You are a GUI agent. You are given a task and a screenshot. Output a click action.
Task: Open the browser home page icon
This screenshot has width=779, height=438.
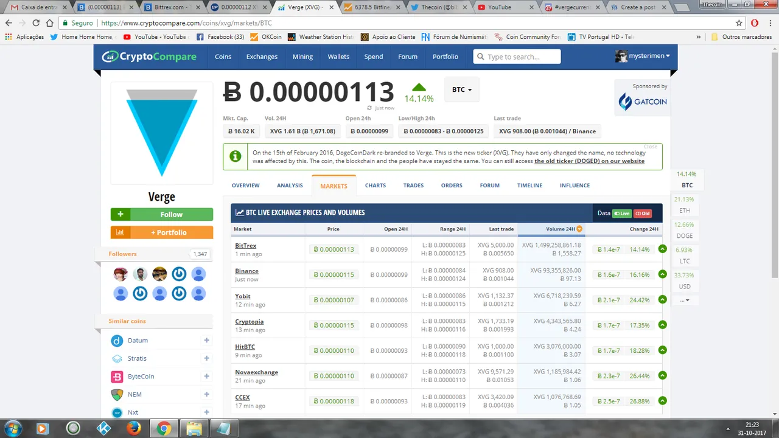point(49,23)
